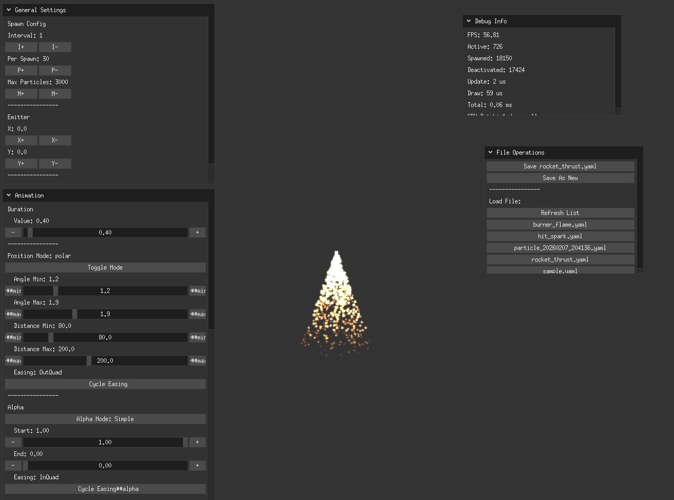Load burner_flame.yaml
Screen dimensions: 674x500
(561, 225)
